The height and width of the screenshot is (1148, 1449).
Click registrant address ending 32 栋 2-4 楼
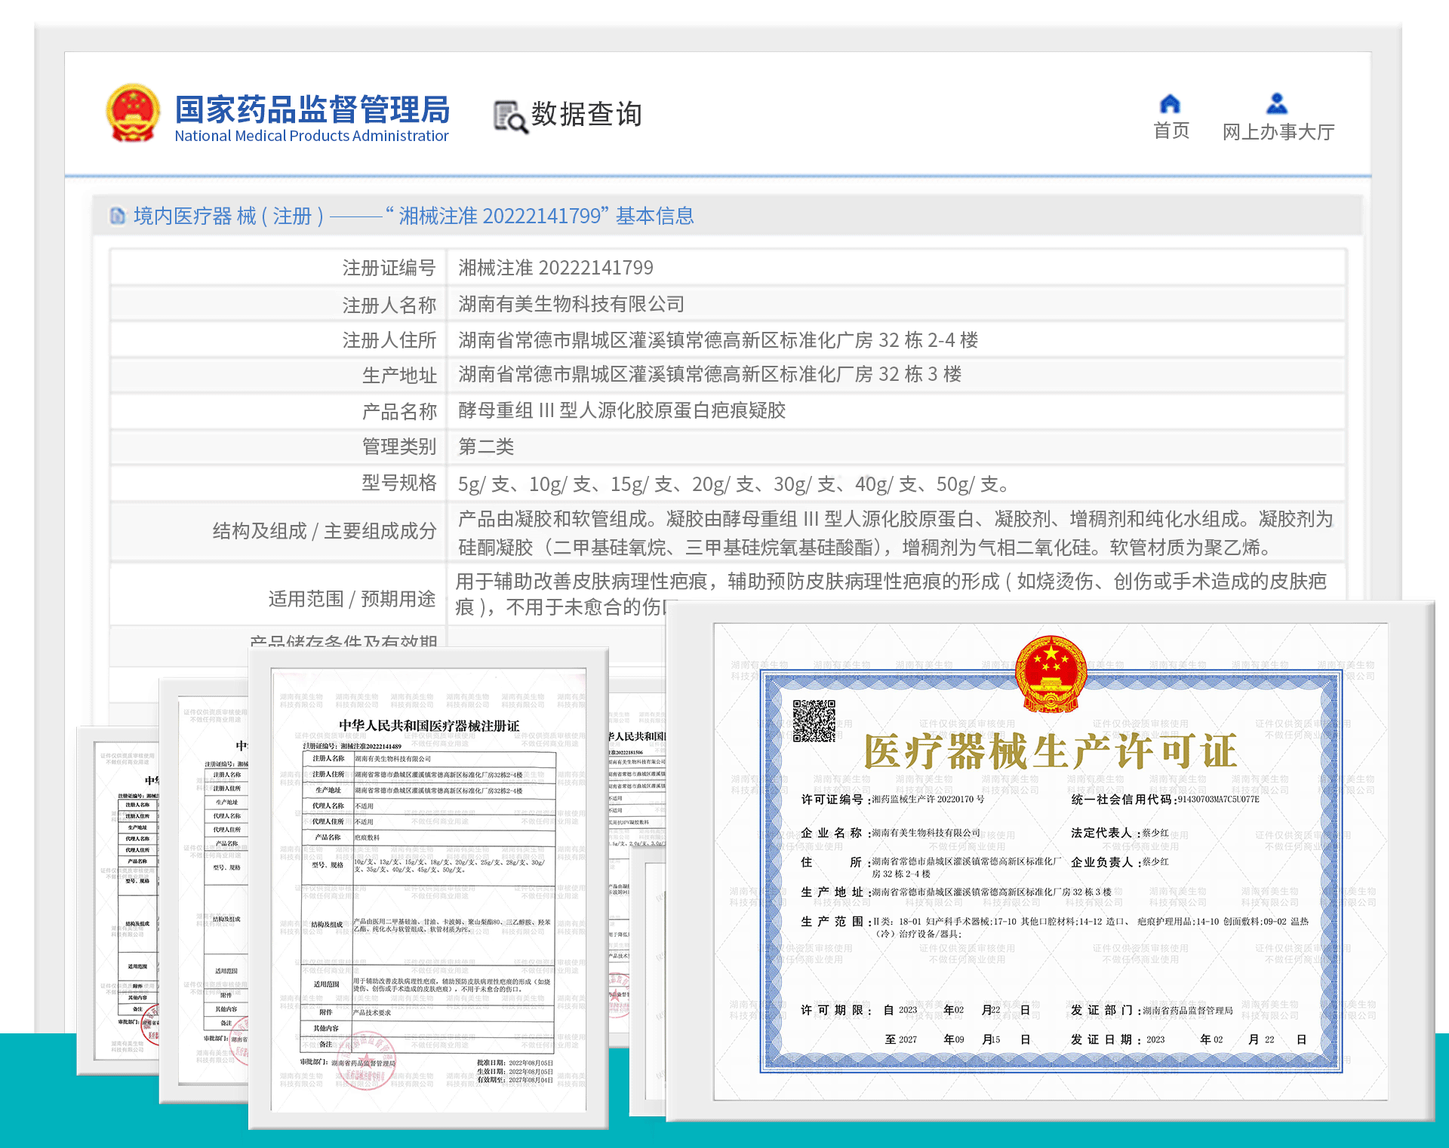[x=718, y=340]
